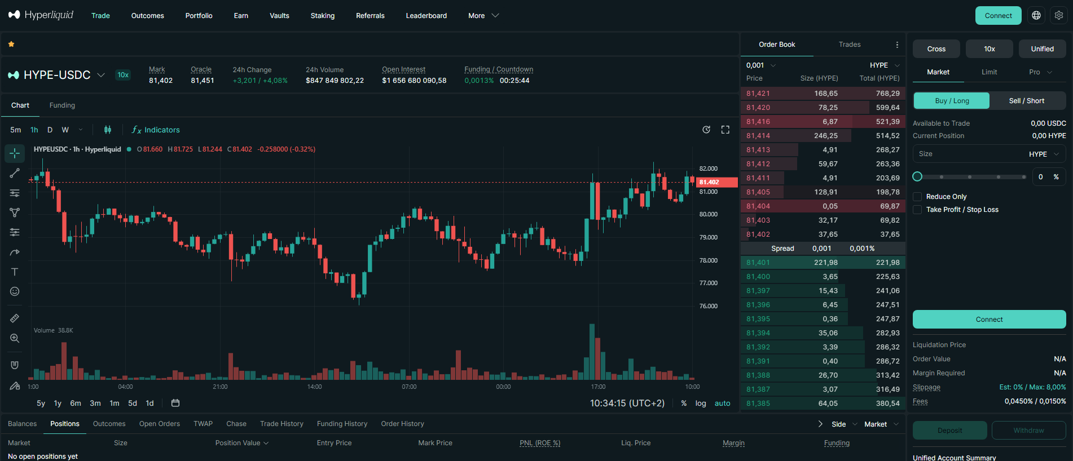
Task: Open the Funding chart tab
Action: click(x=62, y=105)
